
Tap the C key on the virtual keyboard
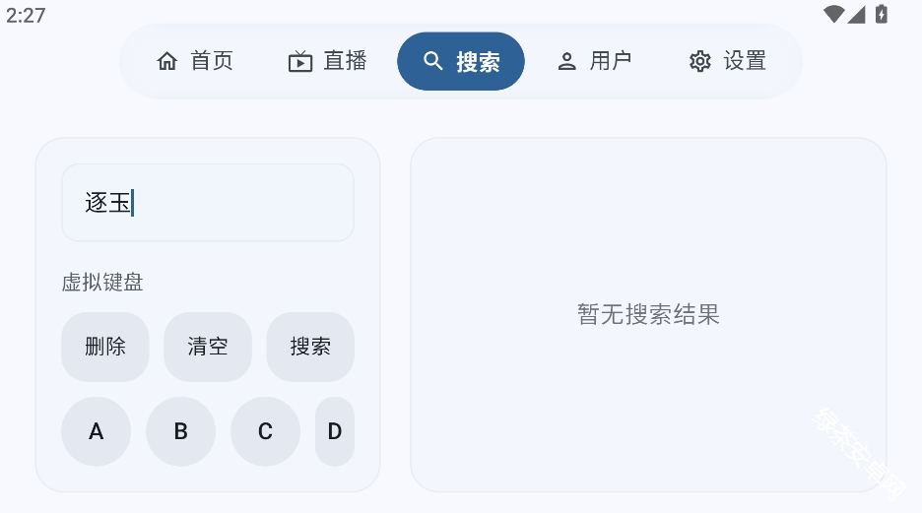pyautogui.click(x=265, y=431)
